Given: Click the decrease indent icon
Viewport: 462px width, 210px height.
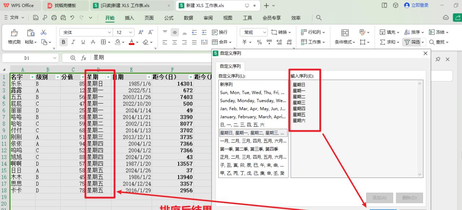Looking at the screenshot, I should 194,32.
